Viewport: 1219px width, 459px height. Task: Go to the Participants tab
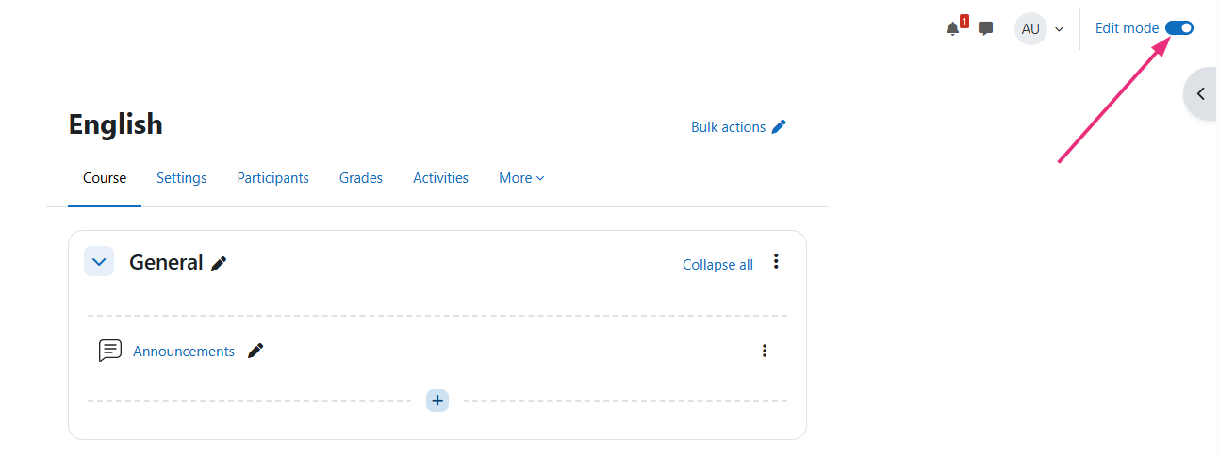click(272, 178)
